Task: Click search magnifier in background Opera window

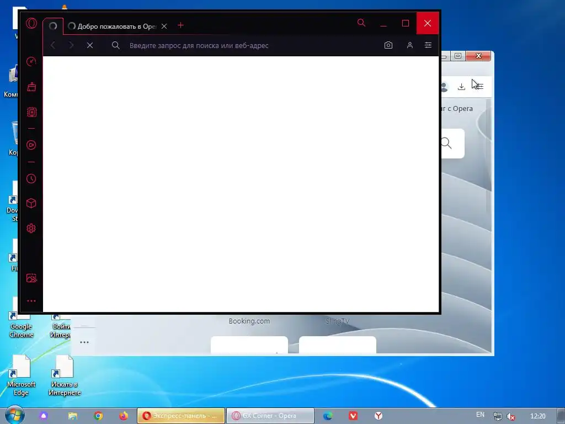Action: pos(446,143)
